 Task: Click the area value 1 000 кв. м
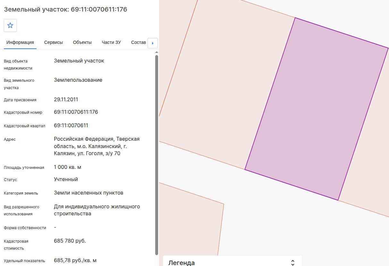point(67,167)
